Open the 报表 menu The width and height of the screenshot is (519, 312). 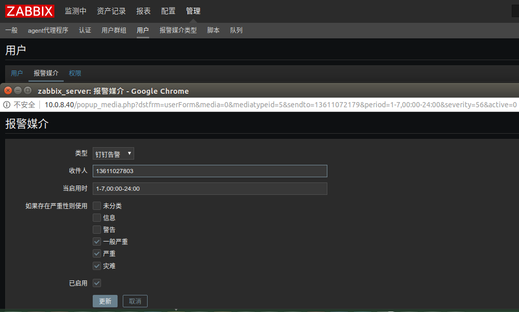[143, 11]
